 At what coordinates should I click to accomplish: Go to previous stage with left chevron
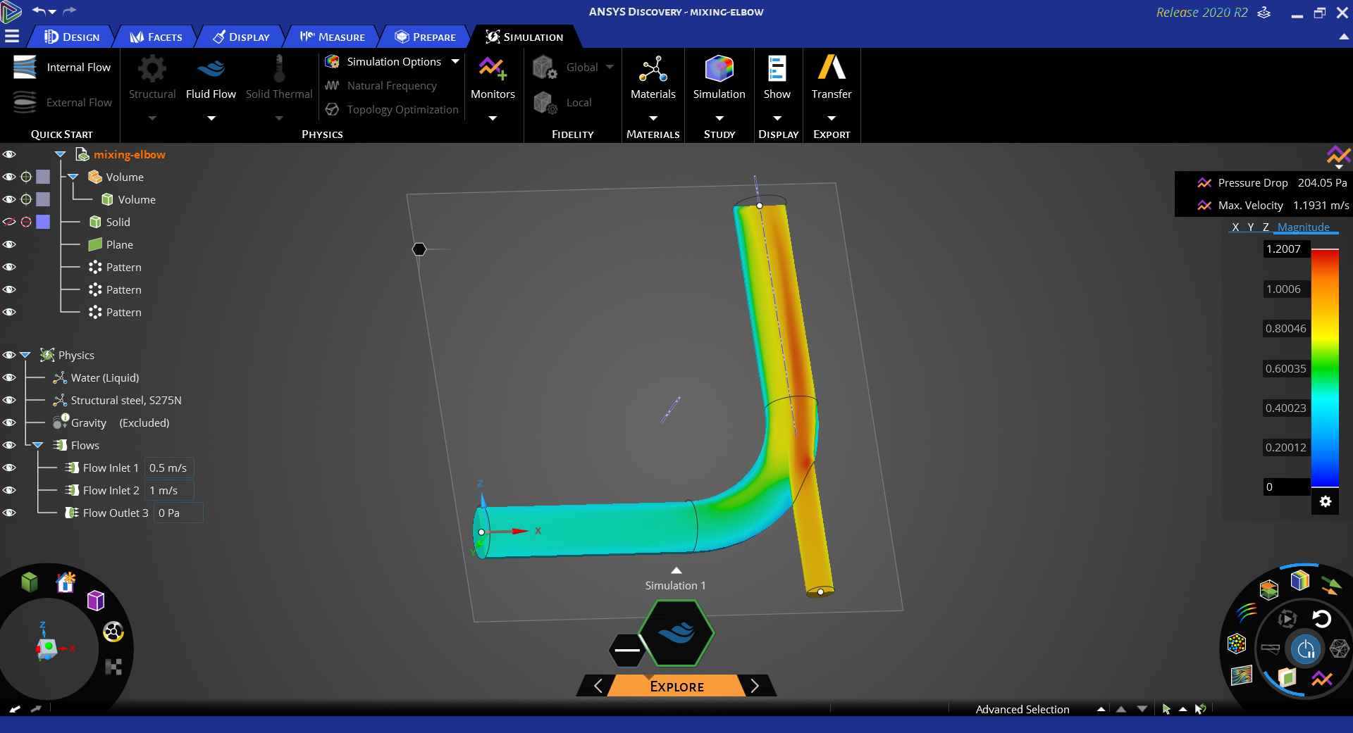(598, 686)
